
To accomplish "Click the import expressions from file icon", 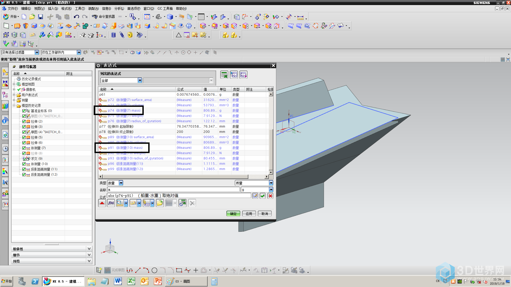I will [234, 75].
